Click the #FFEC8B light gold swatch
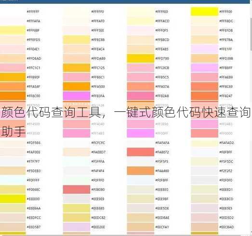252x236 pixels. [x=77, y=39]
